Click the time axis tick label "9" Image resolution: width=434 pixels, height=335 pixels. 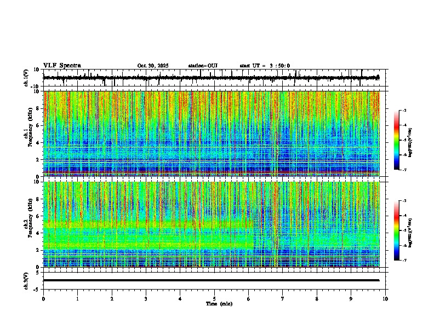click(351, 299)
